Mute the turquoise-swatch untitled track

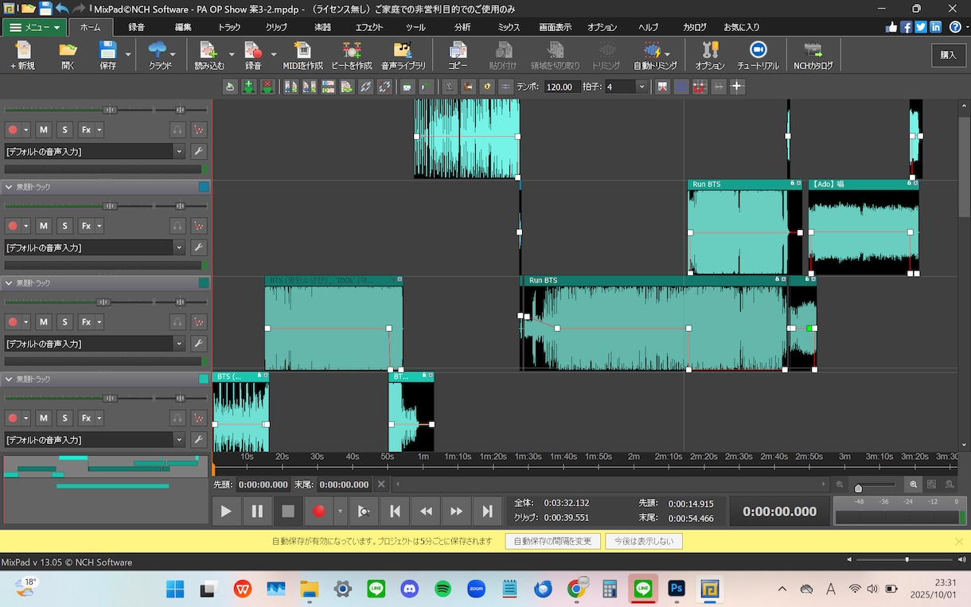(44, 418)
